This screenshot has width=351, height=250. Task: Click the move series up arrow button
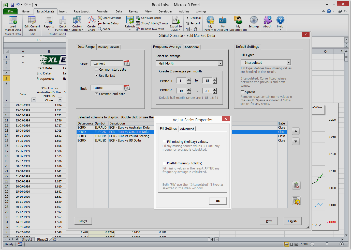296,131
